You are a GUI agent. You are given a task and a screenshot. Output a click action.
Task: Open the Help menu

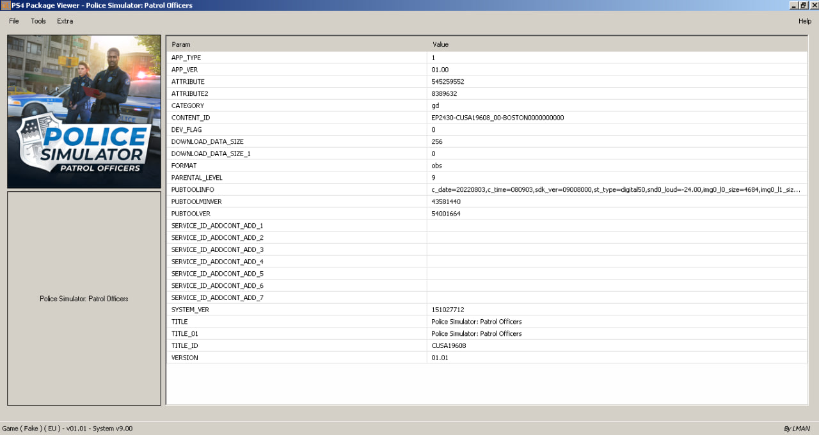click(804, 21)
